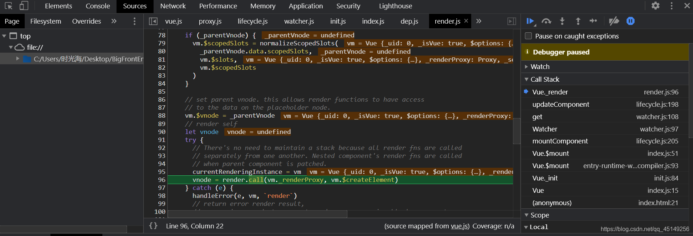The width and height of the screenshot is (693, 236).
Task: Open the vue.js file tab
Action: [174, 21]
